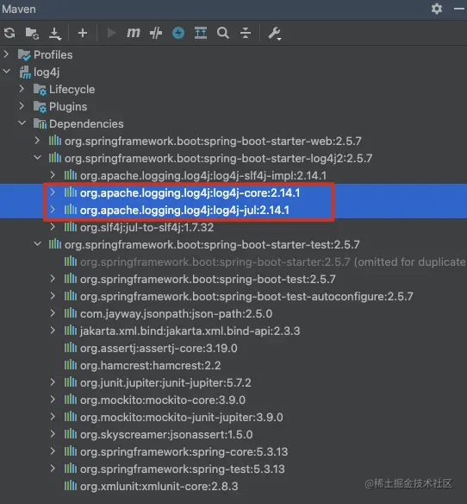Expand mockito-core:3.9.0 dependency
Image resolution: width=467 pixels, height=504 pixels.
pos(53,400)
